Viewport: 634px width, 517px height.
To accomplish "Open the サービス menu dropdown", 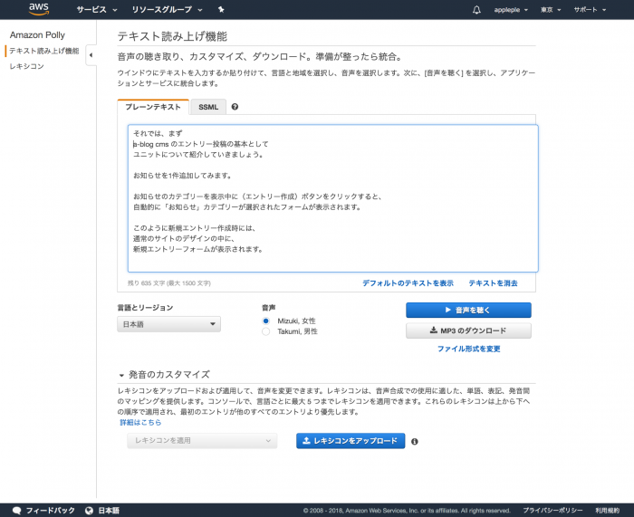I will coord(97,10).
